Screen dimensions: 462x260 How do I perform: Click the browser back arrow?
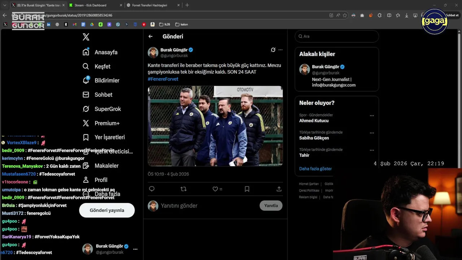[x=5, y=15]
